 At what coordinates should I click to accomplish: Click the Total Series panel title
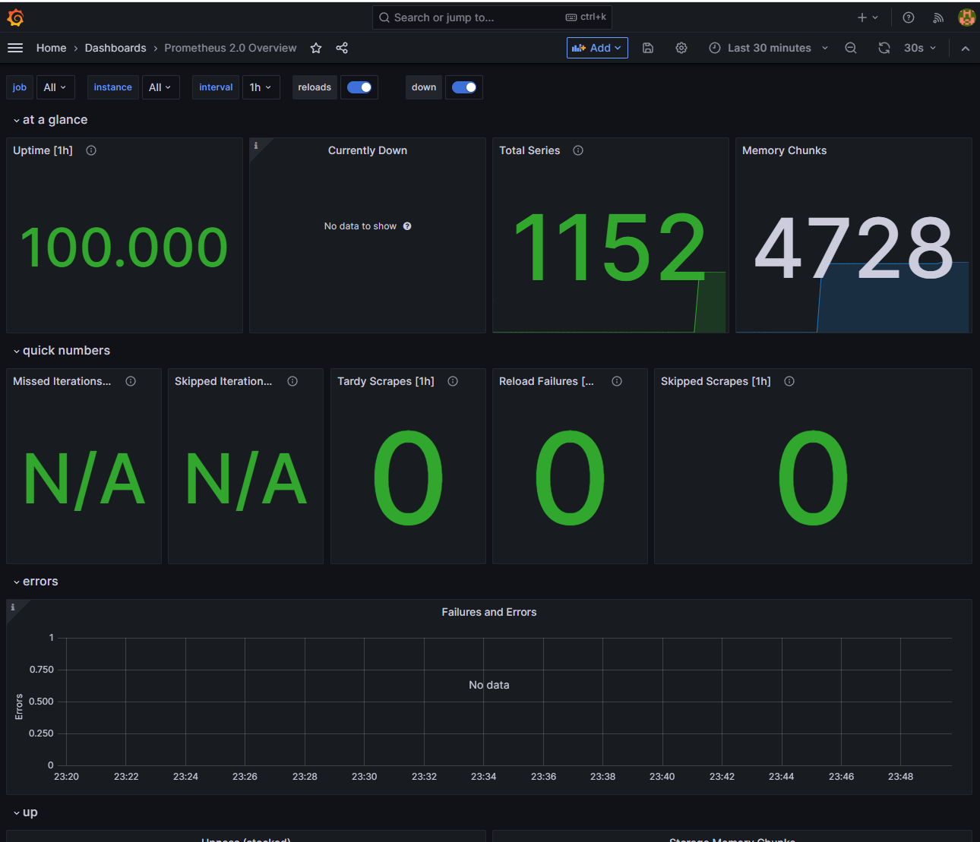(530, 150)
